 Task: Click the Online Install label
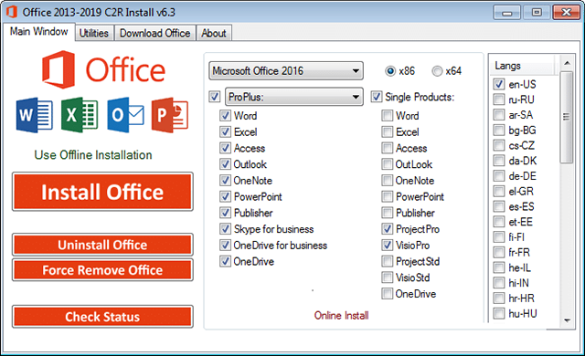tap(341, 316)
